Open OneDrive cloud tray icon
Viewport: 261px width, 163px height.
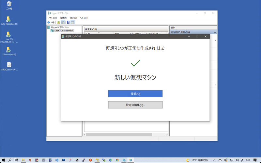click(x=220, y=160)
